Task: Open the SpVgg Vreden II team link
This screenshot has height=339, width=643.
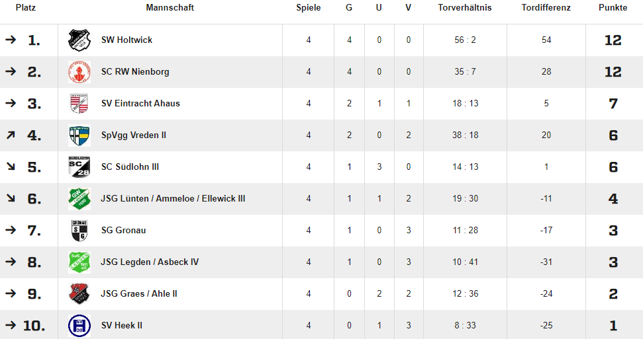Action: coord(134,135)
